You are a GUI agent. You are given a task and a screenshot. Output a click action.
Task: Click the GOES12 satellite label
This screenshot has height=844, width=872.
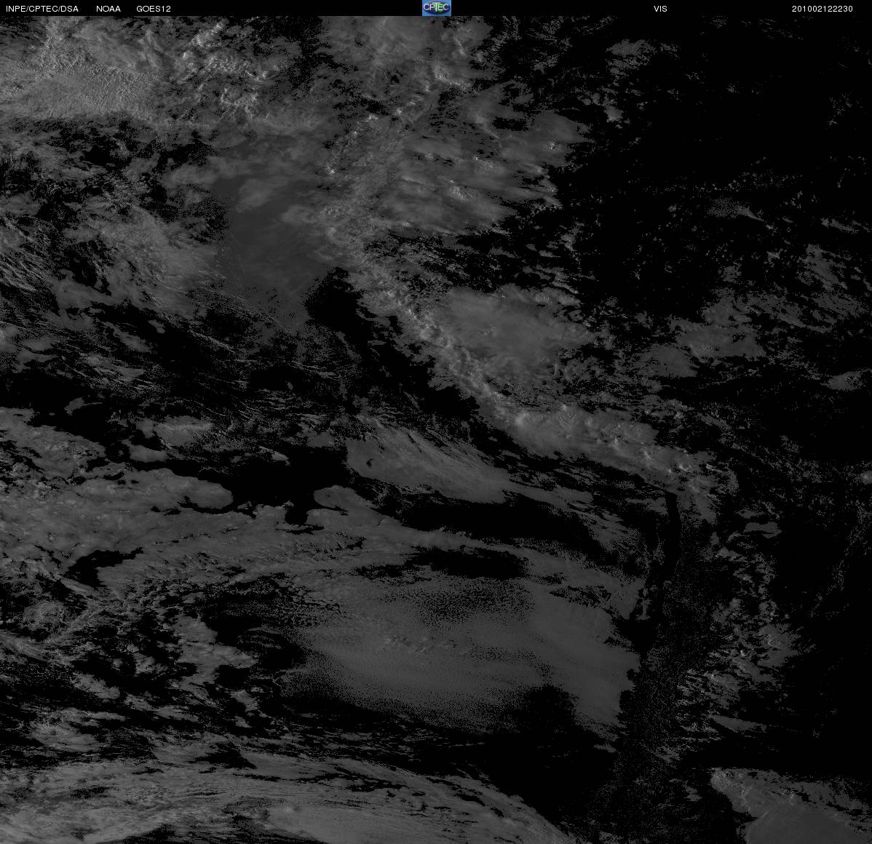click(154, 9)
